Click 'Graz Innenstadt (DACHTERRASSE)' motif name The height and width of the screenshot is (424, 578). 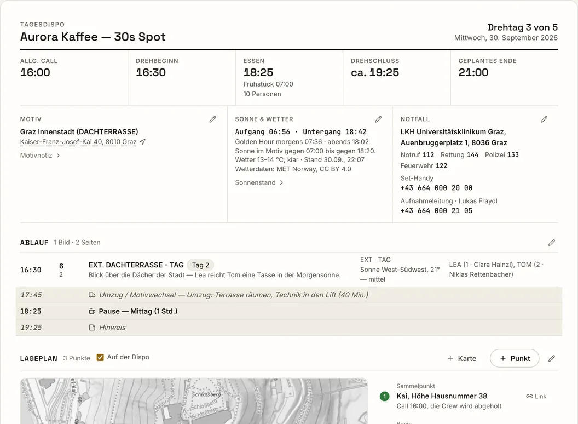(79, 131)
